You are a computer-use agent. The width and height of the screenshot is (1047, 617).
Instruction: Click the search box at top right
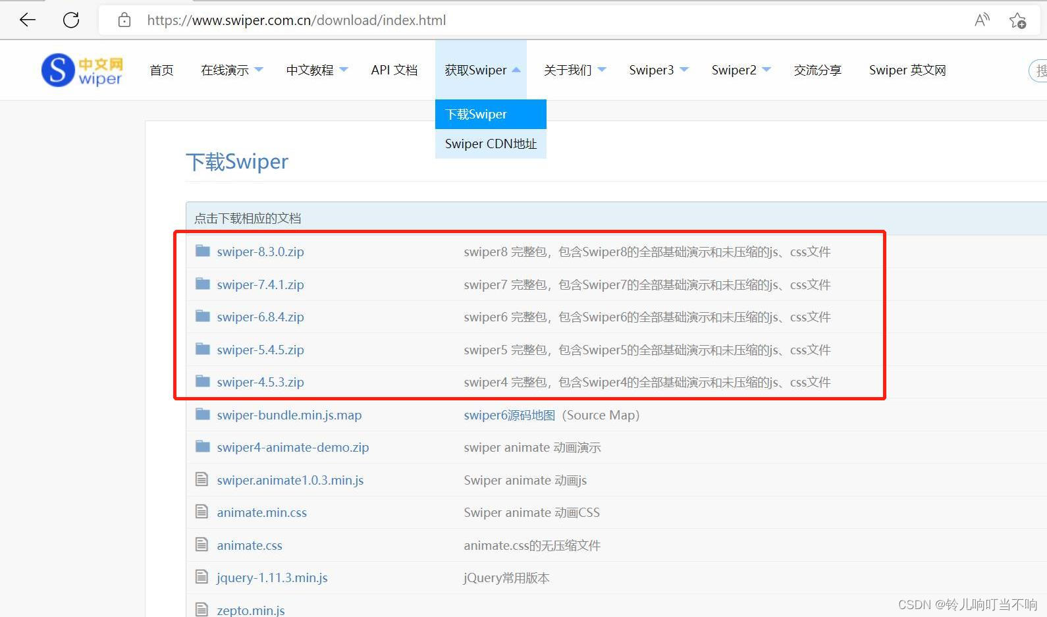1038,70
